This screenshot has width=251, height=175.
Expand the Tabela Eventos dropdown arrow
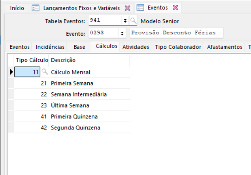click(125, 21)
